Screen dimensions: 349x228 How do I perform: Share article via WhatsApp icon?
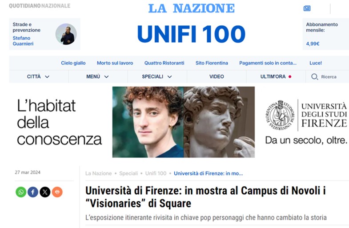click(x=21, y=192)
